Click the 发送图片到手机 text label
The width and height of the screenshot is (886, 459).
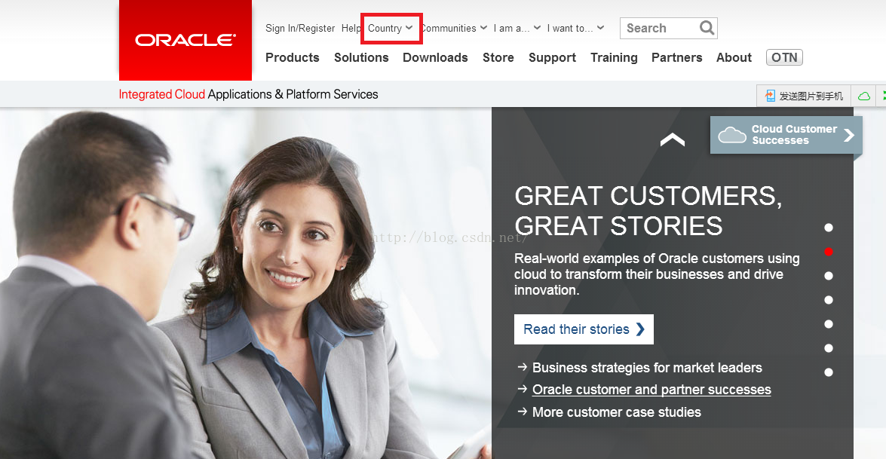811,96
